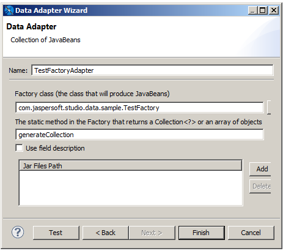The height and width of the screenshot is (251, 283).
Task: Click the Name: label
Action: point(18,70)
